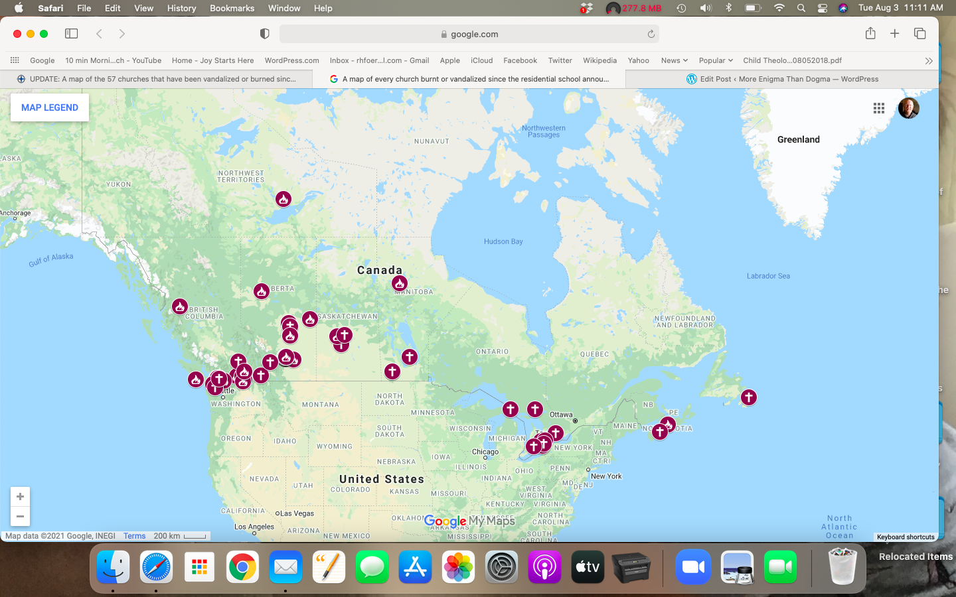Open the Share menu in Safari

(870, 34)
